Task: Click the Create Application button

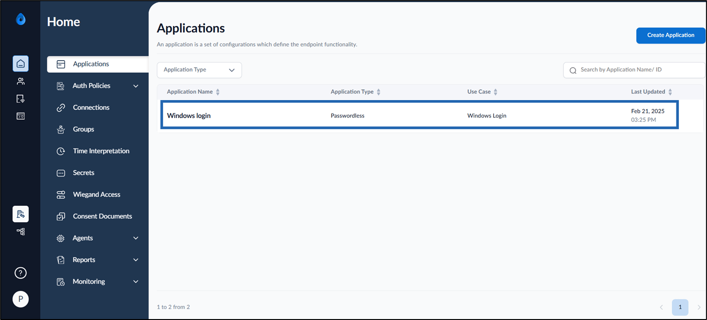Action: pyautogui.click(x=671, y=35)
